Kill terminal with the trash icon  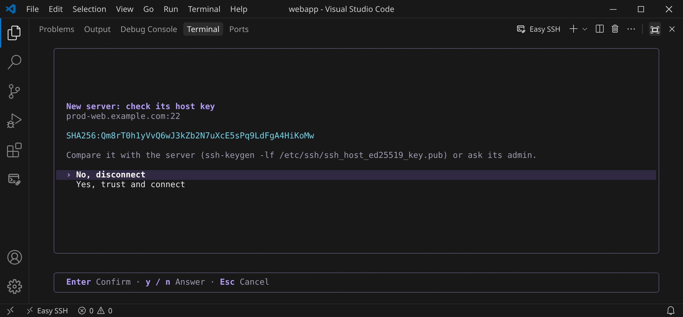point(615,29)
